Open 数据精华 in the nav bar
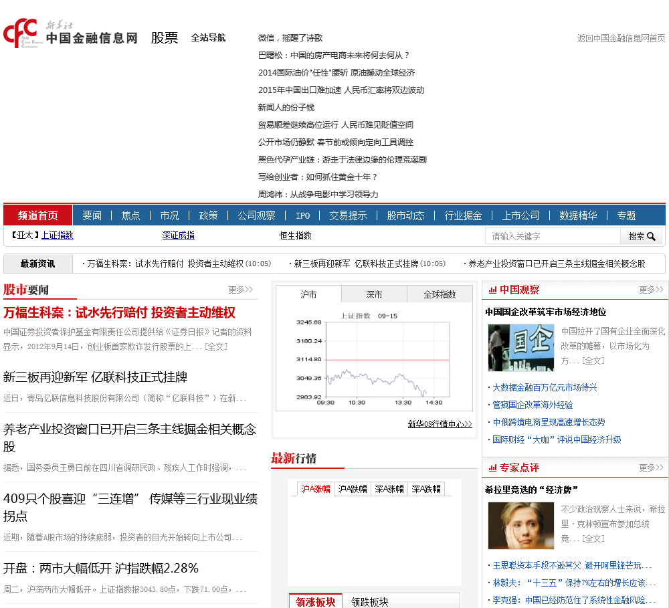The height and width of the screenshot is (608, 669). click(578, 215)
